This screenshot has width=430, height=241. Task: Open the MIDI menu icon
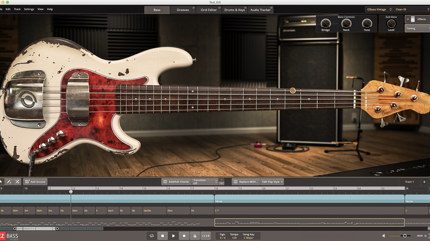[426, 236]
